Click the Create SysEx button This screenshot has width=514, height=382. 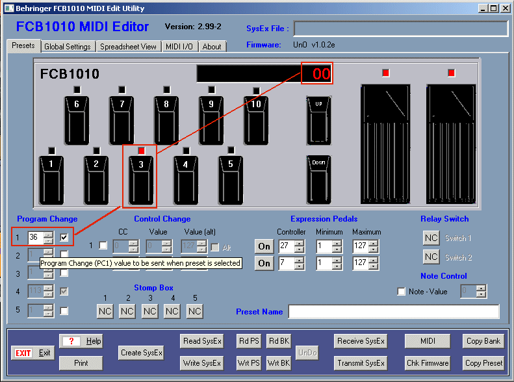(x=142, y=353)
